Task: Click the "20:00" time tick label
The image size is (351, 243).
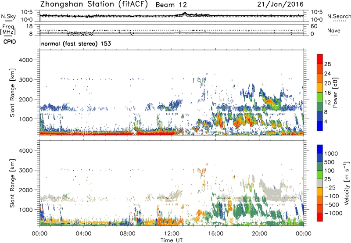Action: [x=260, y=234]
